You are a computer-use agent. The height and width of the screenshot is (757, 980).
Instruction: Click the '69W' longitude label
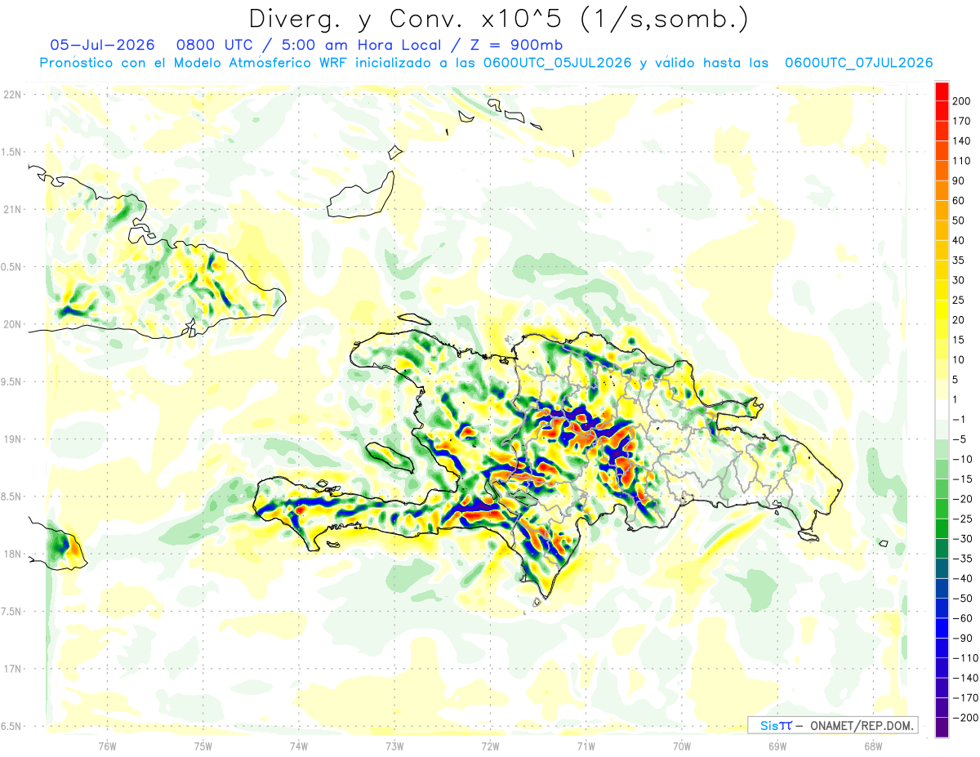tap(777, 746)
